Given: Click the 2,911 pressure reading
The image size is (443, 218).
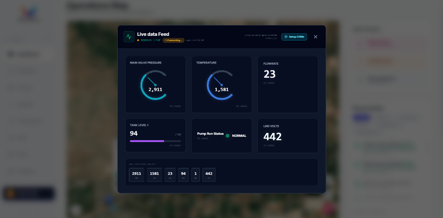Looking at the screenshot, I should coord(155,90).
